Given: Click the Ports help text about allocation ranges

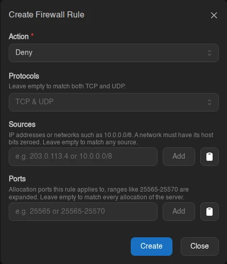Looking at the screenshot, I should [99, 193].
